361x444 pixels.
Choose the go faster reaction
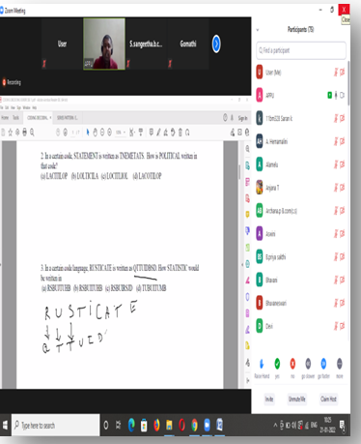click(323, 364)
